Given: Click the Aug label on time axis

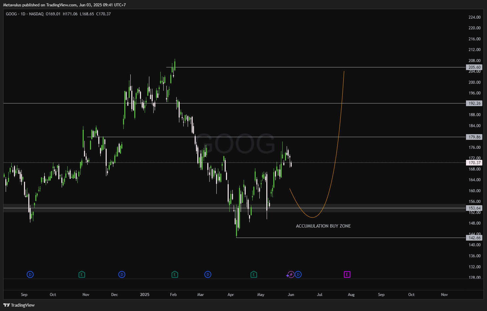Looking at the screenshot, I should pyautogui.click(x=351, y=295).
